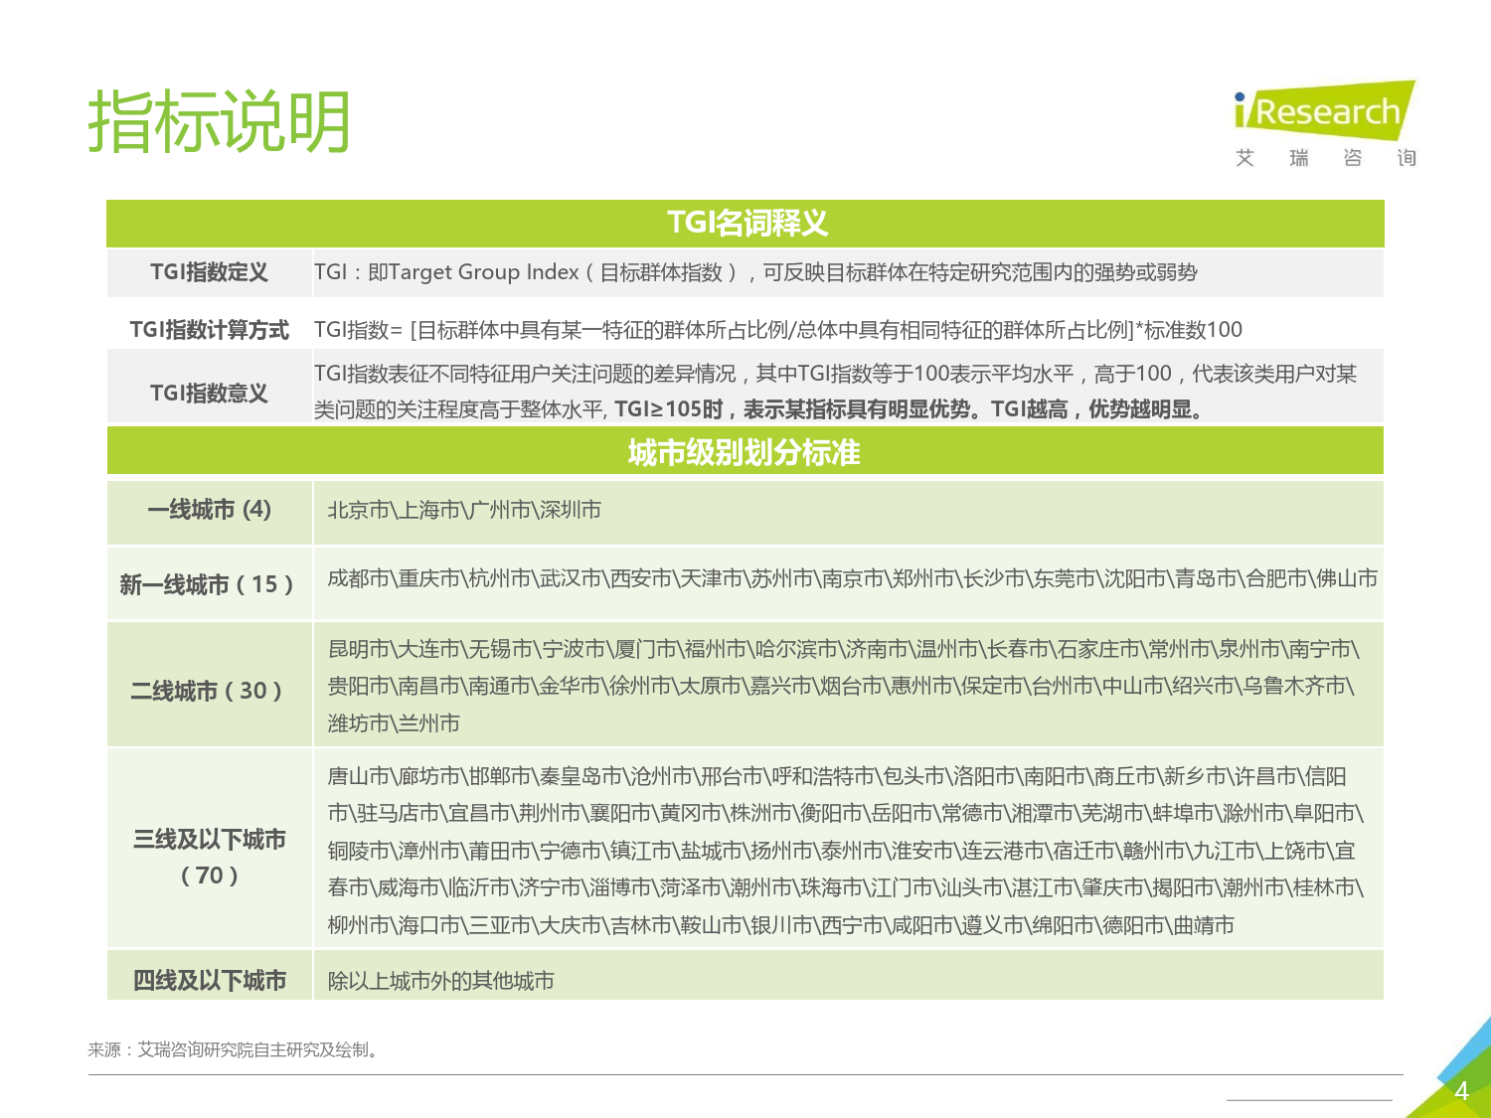Click the city list starting with 成都市
1491x1118 pixels.
pyautogui.click(x=852, y=578)
